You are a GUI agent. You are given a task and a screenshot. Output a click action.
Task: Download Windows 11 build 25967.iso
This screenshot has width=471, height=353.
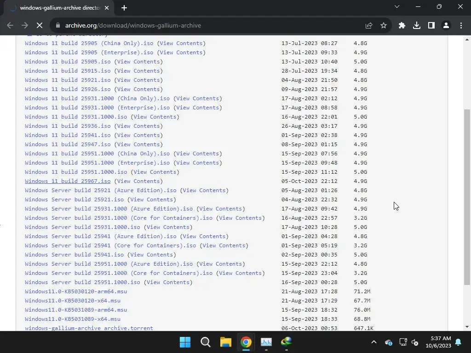(68, 181)
